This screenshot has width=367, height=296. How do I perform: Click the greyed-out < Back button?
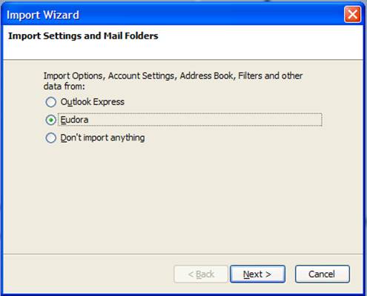click(201, 274)
